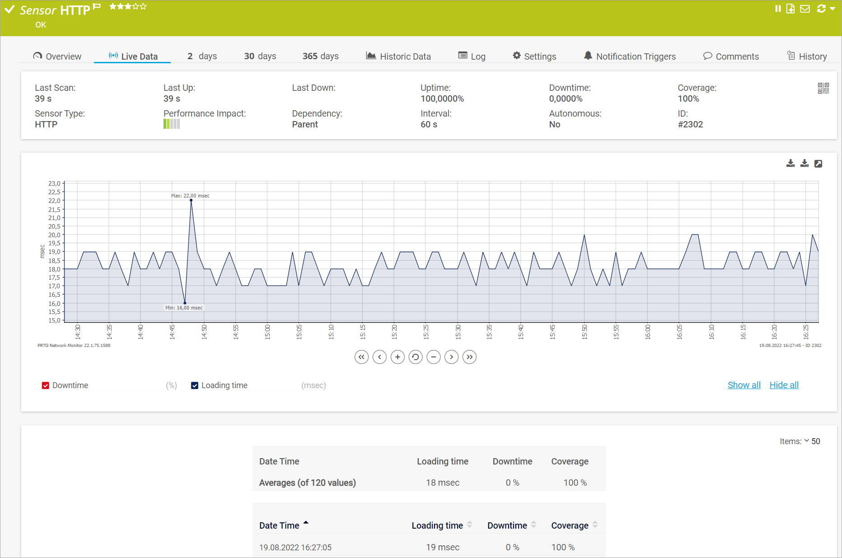Click the Last Scan 39 s value
The height and width of the screenshot is (558, 842).
(43, 98)
